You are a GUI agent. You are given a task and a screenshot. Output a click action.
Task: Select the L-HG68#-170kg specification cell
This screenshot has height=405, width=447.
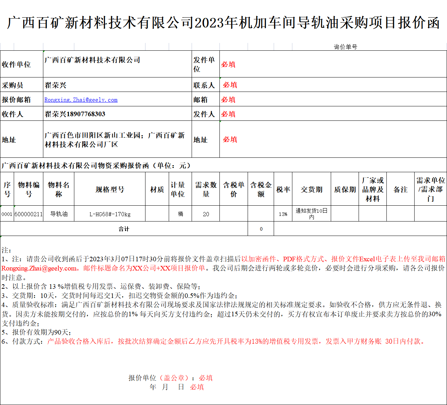(110, 214)
